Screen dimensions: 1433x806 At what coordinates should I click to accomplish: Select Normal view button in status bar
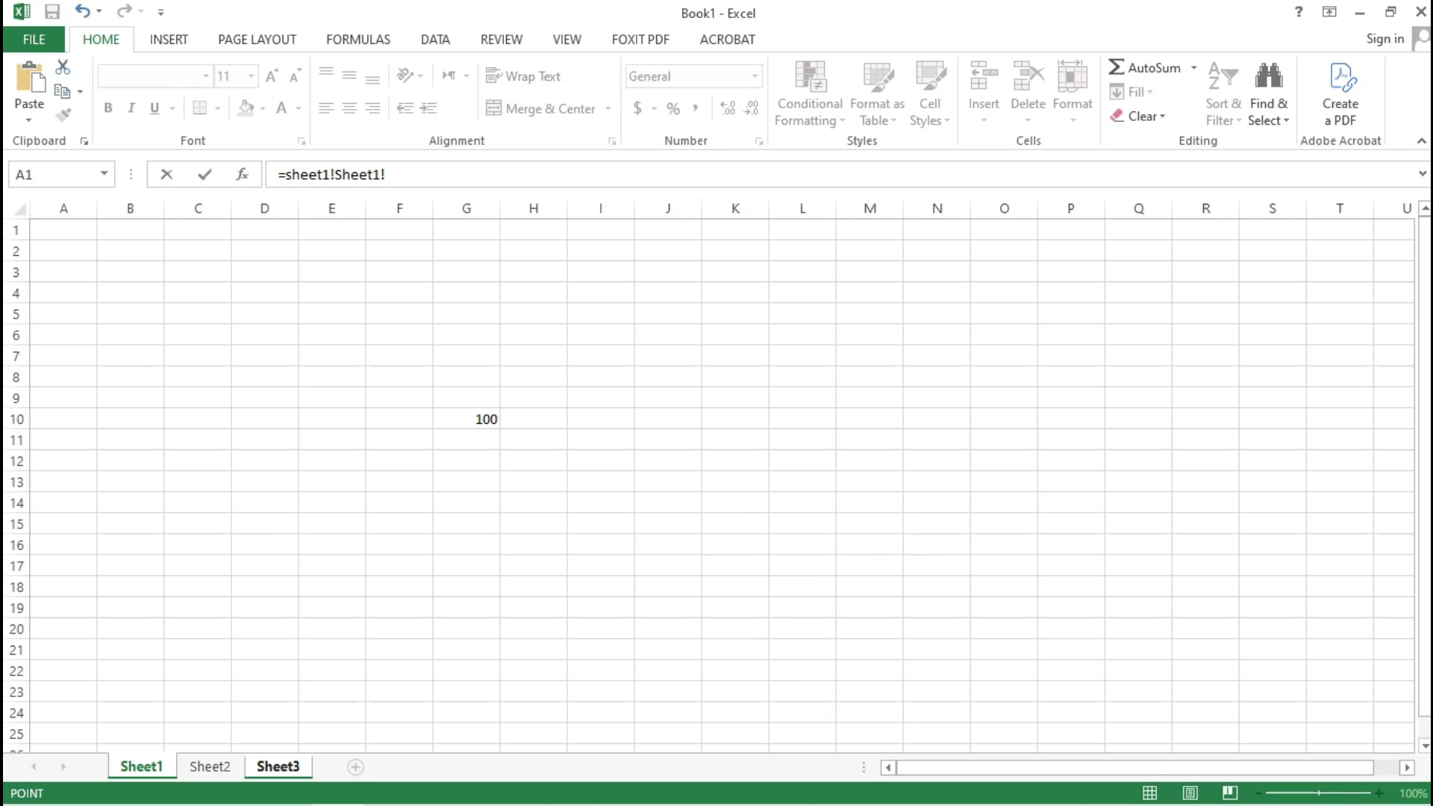1149,793
